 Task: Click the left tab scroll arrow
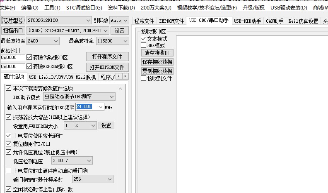coord(119,76)
